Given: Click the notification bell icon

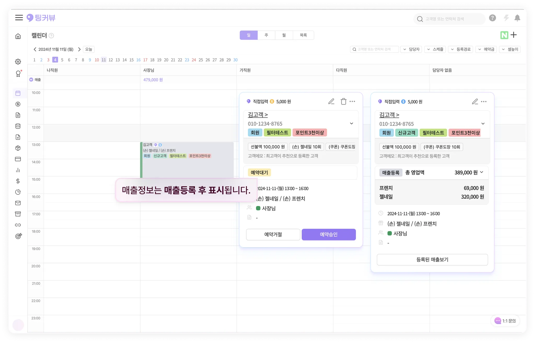Looking at the screenshot, I should [517, 18].
